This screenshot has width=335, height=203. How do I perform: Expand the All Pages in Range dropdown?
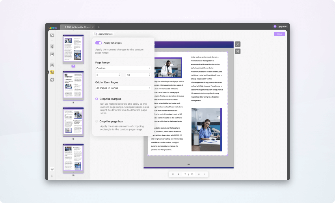point(123,88)
